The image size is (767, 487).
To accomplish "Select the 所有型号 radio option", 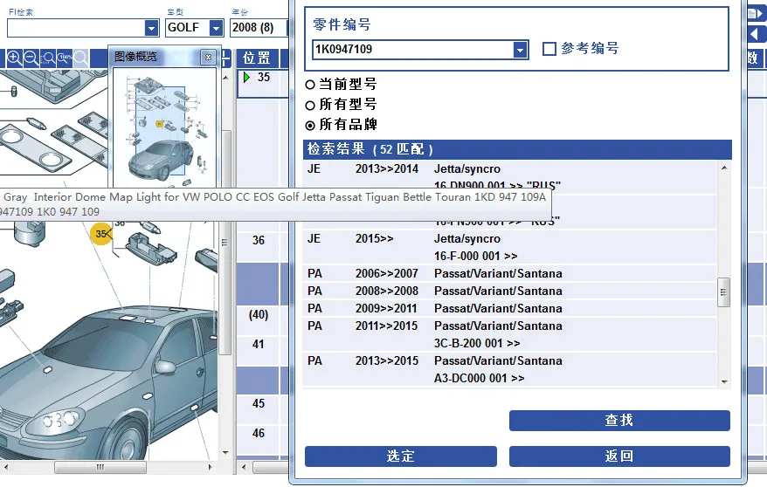I will (309, 105).
